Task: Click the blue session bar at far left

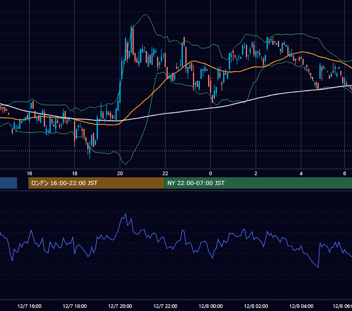Action: (8, 183)
